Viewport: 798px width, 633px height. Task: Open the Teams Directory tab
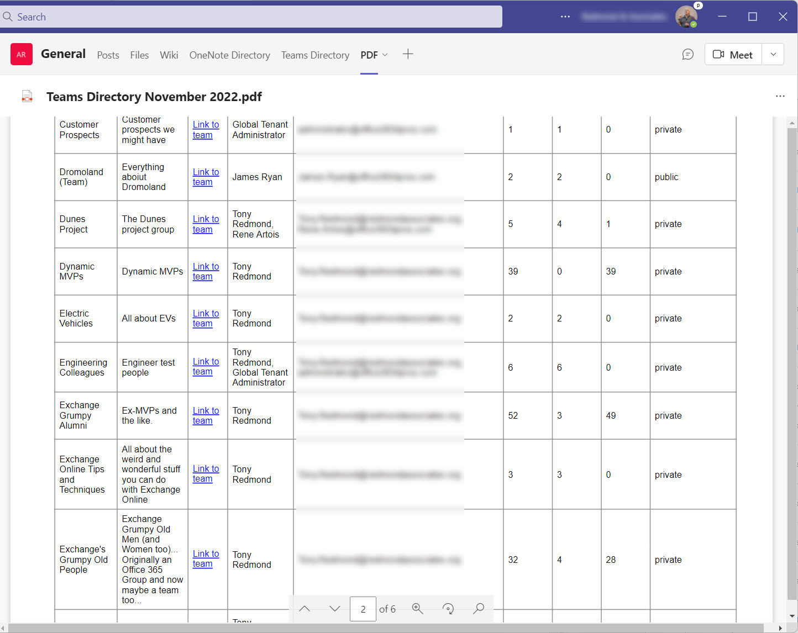(x=315, y=55)
